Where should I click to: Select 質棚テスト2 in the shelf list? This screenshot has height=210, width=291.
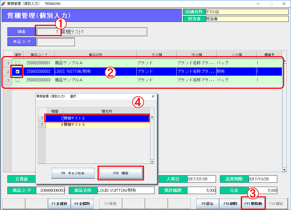pyautogui.click(x=97, y=118)
